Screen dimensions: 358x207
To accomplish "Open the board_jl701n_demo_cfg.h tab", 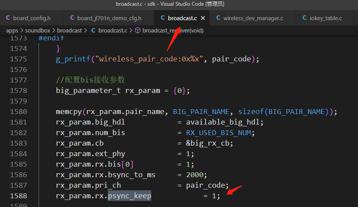I will [109, 18].
